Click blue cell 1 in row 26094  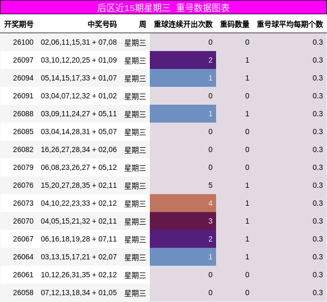pos(183,78)
